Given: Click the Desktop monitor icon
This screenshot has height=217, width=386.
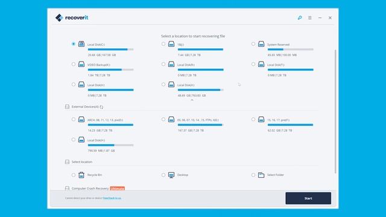Looking at the screenshot, I should [x=171, y=175].
